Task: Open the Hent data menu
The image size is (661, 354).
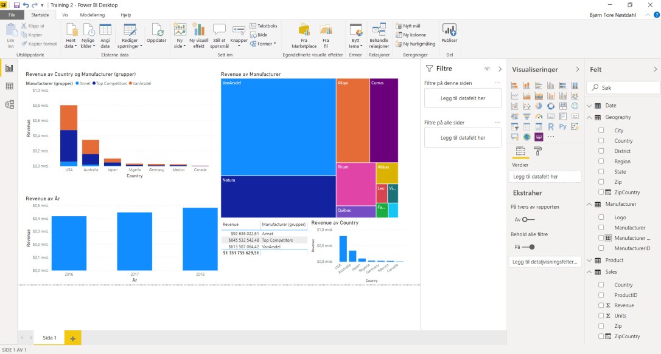Action: pos(71,36)
